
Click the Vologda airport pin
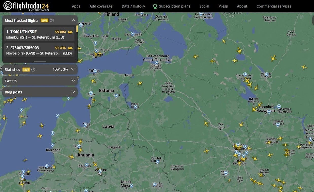267,75
